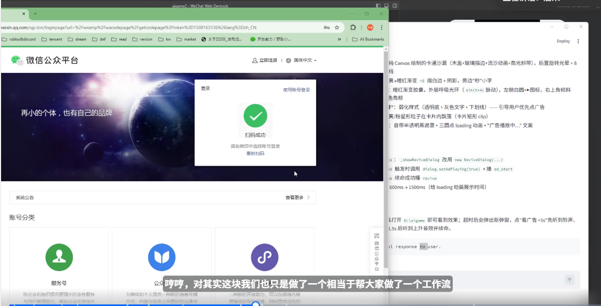Viewport: 601px width, 306px height.
Task: Click the _showReviveDialog code text
Action: (x=420, y=160)
